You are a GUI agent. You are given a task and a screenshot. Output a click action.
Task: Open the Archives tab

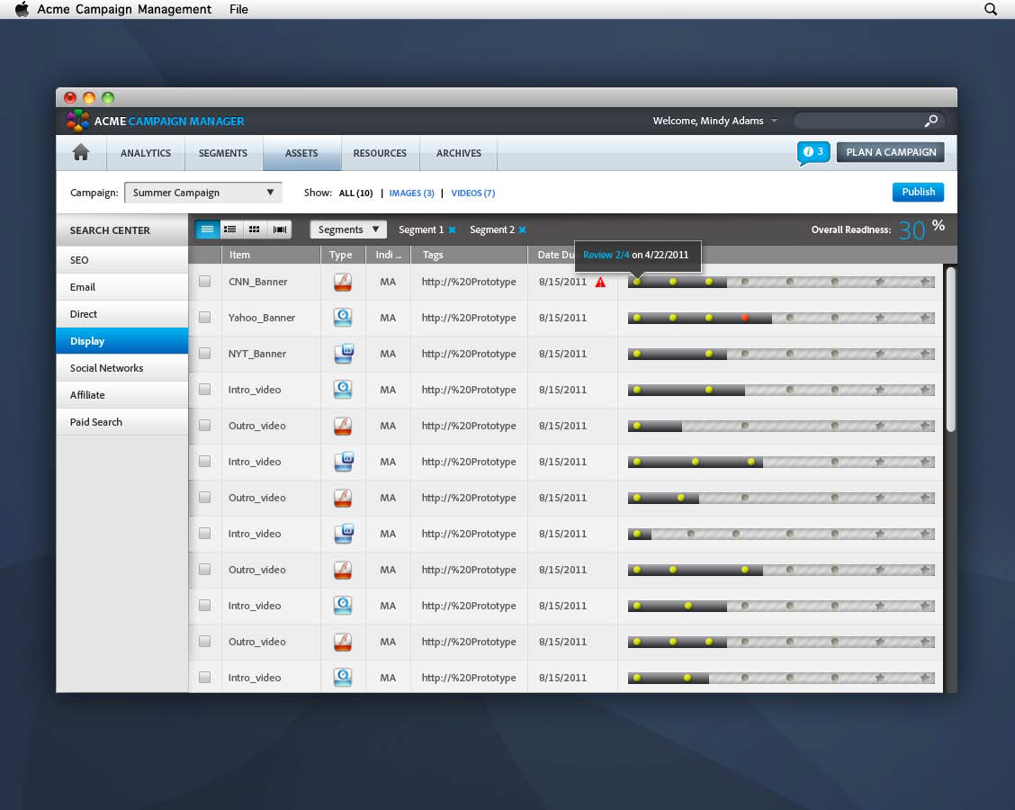pos(458,153)
